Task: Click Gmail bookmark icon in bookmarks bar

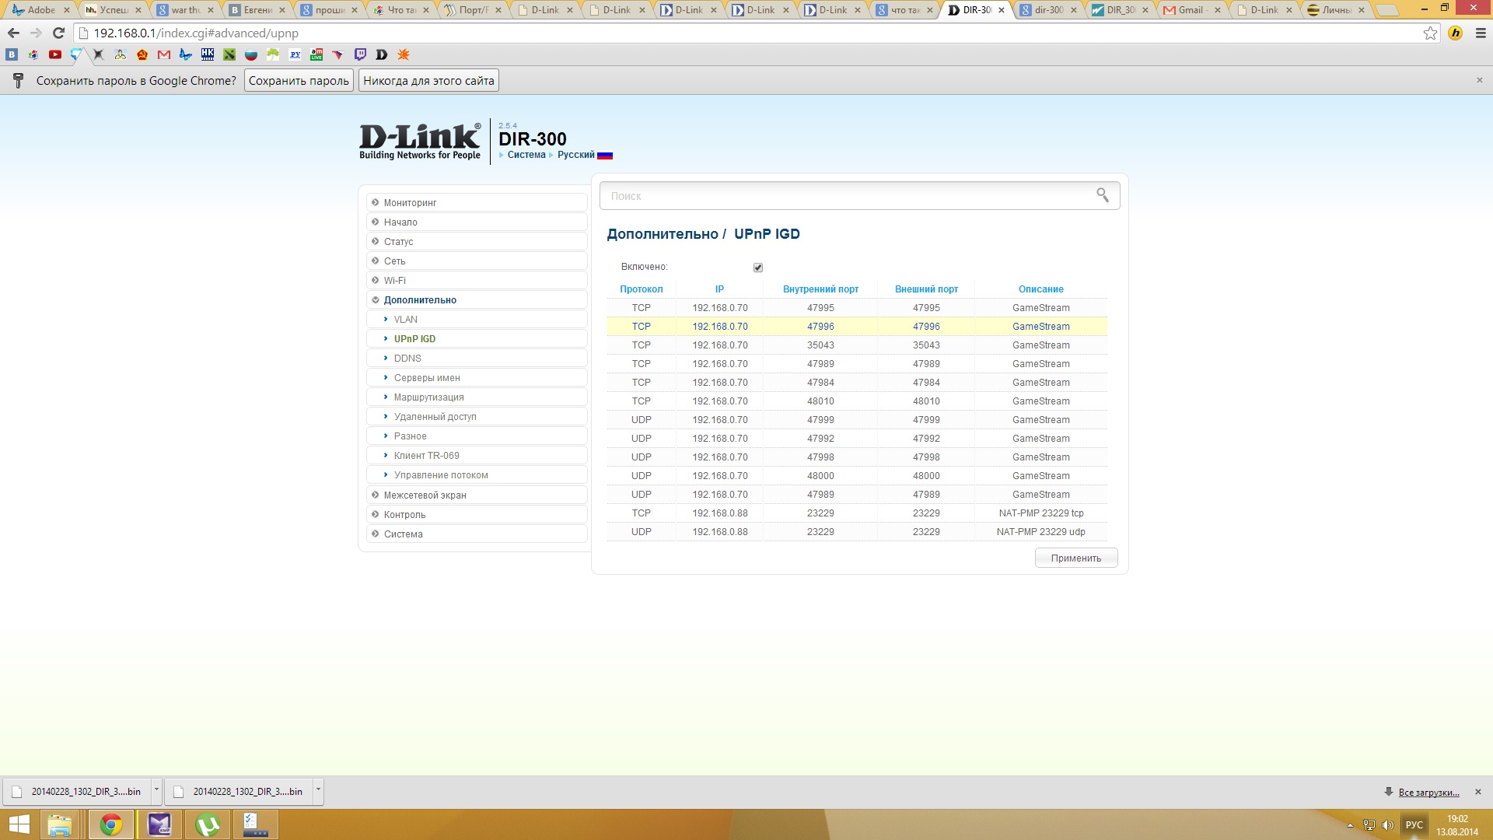Action: [163, 54]
